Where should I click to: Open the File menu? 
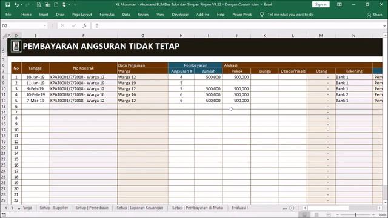8,15
